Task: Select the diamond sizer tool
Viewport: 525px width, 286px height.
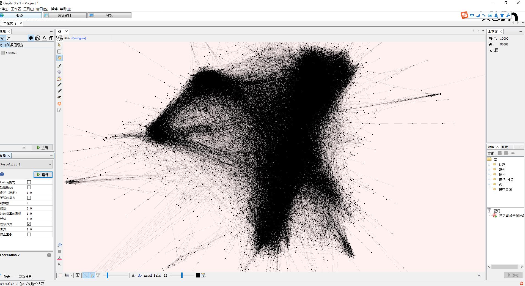Action: [59, 72]
